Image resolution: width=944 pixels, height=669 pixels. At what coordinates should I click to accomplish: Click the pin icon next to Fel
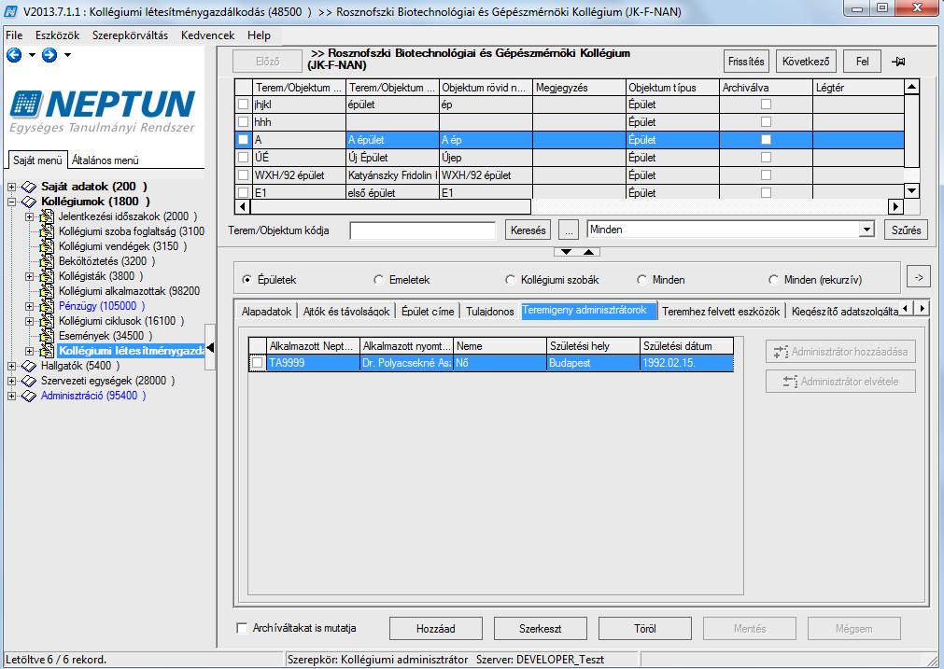[x=899, y=62]
